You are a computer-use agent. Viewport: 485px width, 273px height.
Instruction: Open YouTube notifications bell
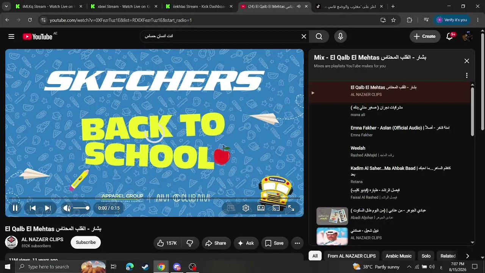(450, 36)
